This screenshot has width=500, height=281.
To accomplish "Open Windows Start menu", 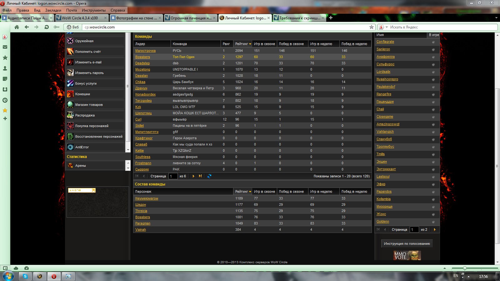I will click(x=8, y=276).
